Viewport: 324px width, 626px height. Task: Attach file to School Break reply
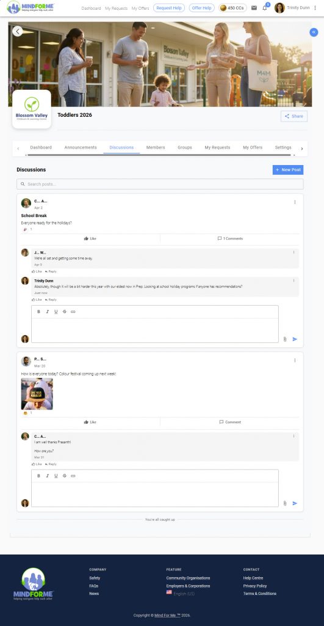[x=285, y=339]
